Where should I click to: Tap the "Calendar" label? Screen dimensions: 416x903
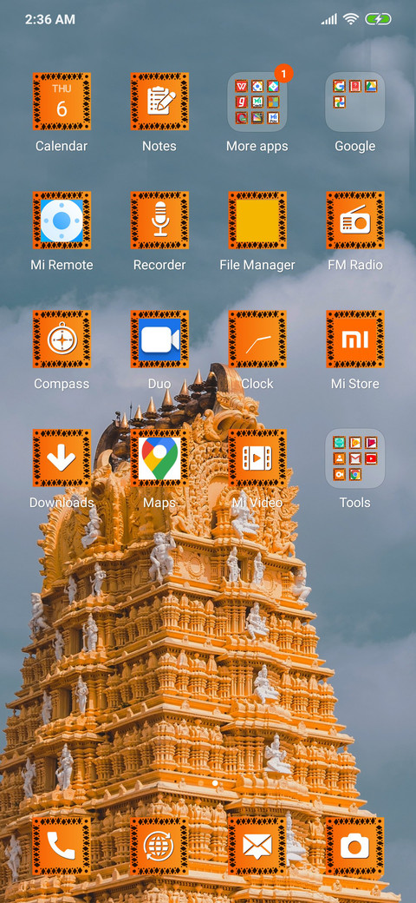[x=62, y=146]
